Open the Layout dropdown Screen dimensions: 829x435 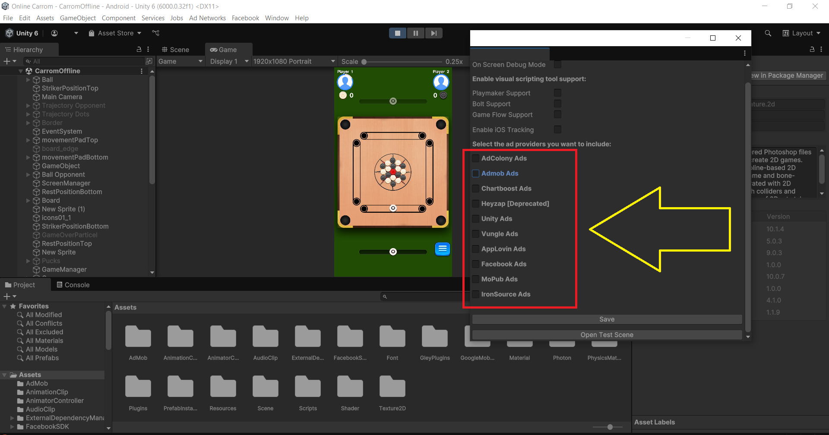tap(802, 33)
